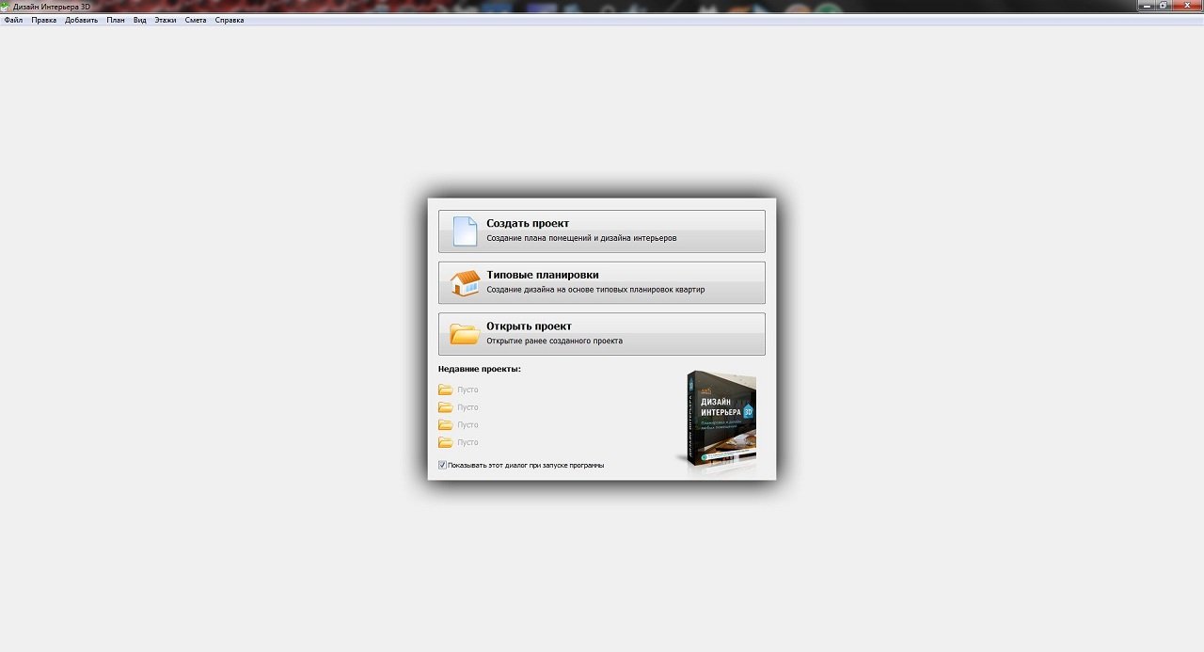1204x652 pixels.
Task: Open the Смета menu
Action: tap(196, 20)
